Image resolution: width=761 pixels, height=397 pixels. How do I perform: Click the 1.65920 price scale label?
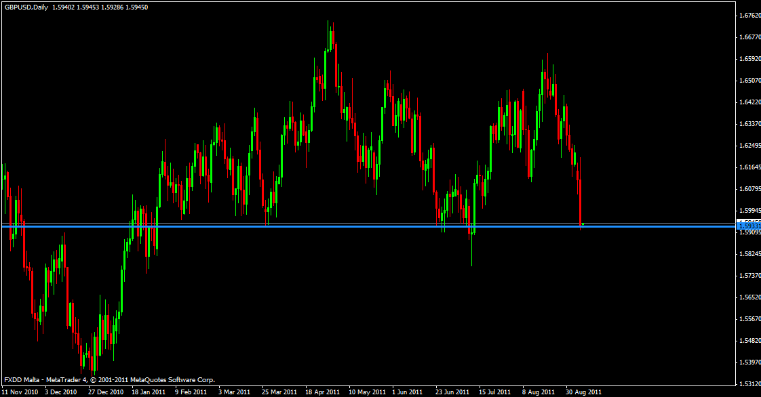[749, 59]
